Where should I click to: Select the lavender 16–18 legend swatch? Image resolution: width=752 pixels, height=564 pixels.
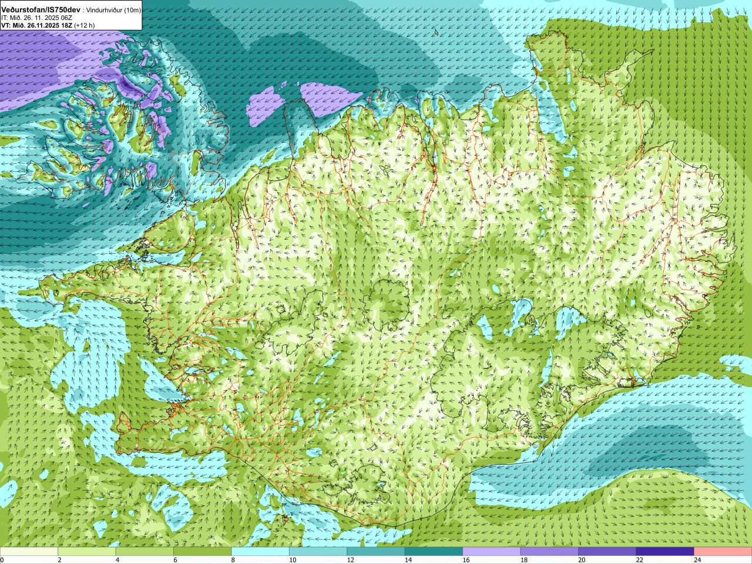pos(492,552)
